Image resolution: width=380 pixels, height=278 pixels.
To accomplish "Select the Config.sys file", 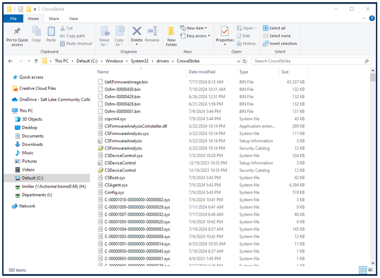I will pos(114,192).
